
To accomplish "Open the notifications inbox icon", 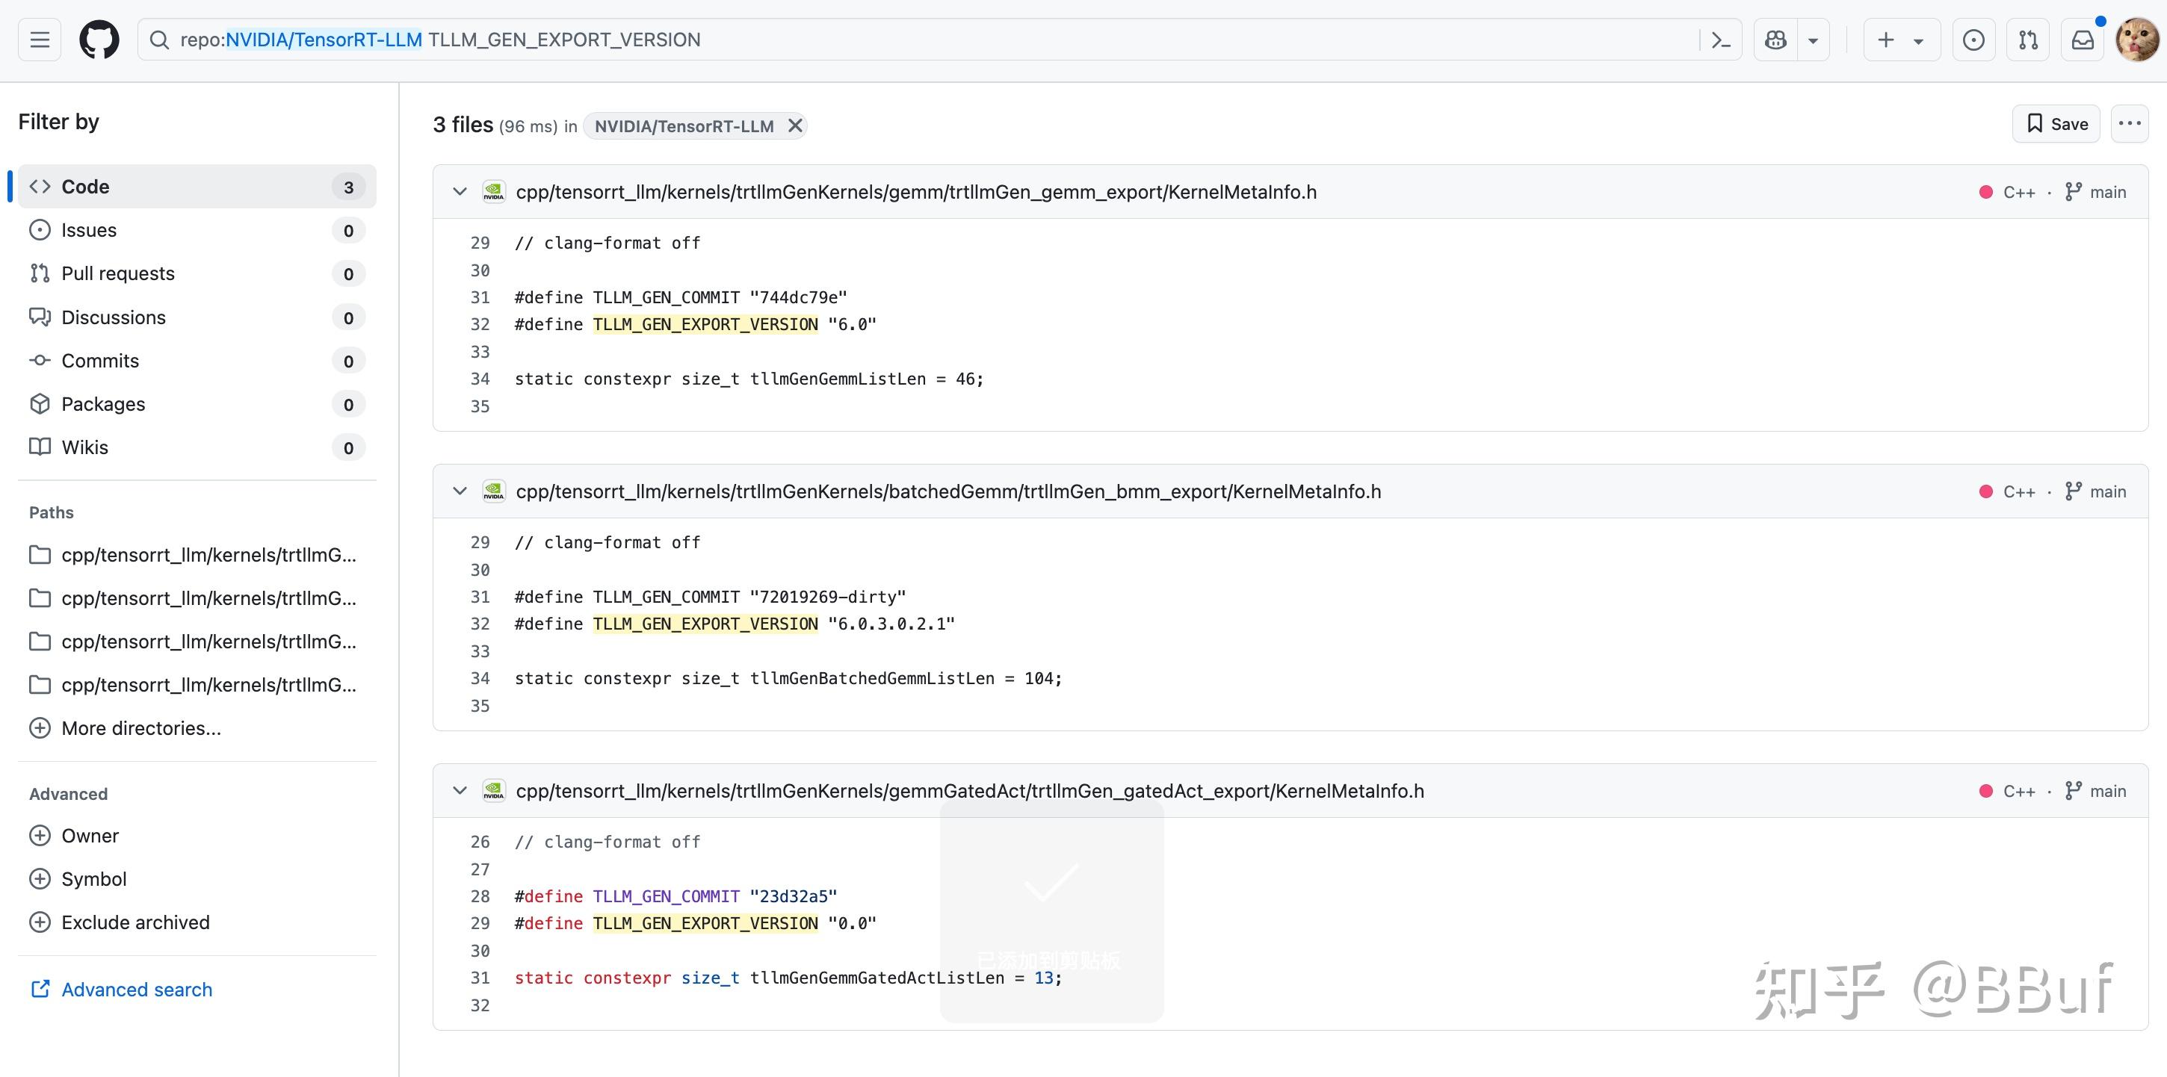I will [2083, 40].
